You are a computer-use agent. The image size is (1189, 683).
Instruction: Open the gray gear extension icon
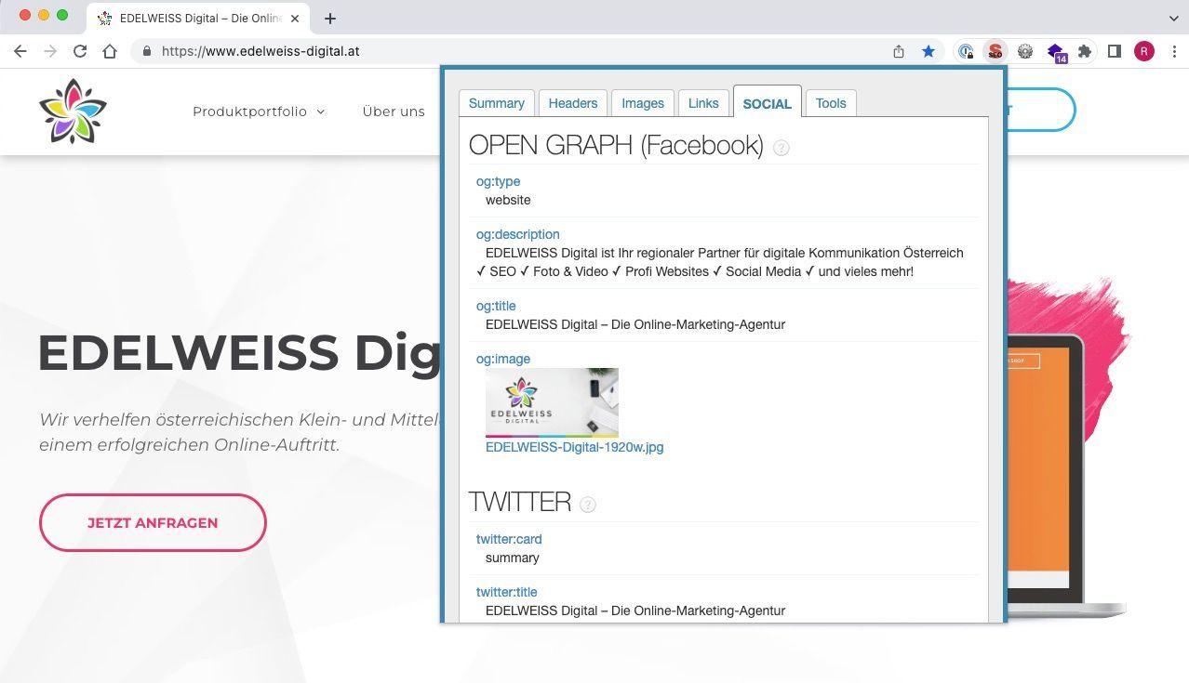[1025, 52]
